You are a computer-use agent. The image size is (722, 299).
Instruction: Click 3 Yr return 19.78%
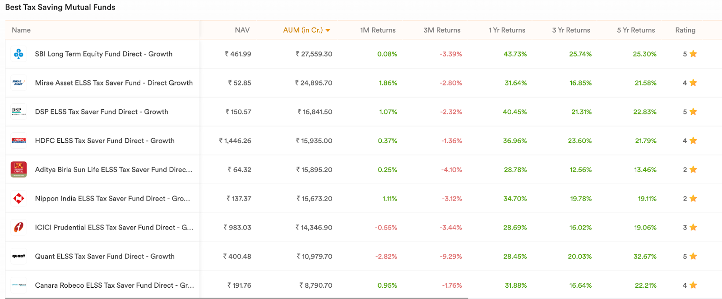(581, 198)
